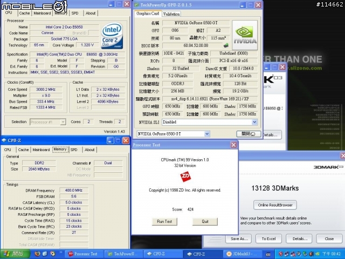Click the GPU-Z title bar icon
This screenshot has height=259, width=345.
click(x=136, y=5)
